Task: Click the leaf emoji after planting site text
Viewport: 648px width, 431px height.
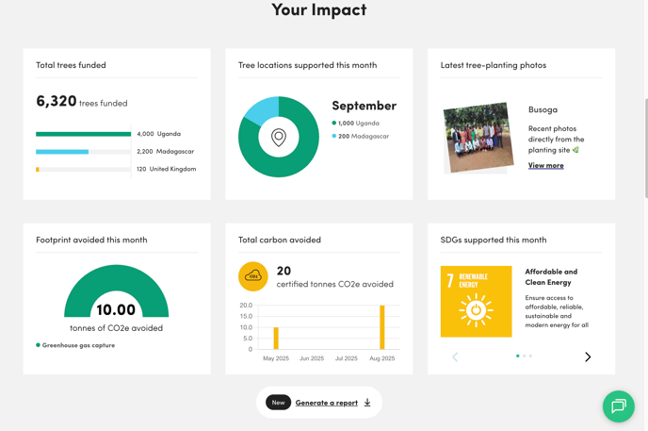Action: 575,150
